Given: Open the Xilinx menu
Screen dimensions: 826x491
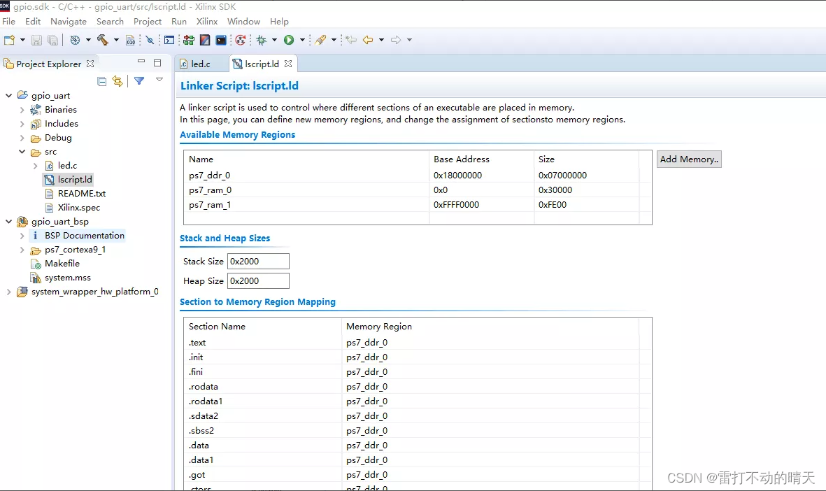Looking at the screenshot, I should 207,22.
